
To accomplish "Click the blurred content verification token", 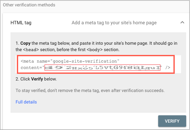I will 102,67.
